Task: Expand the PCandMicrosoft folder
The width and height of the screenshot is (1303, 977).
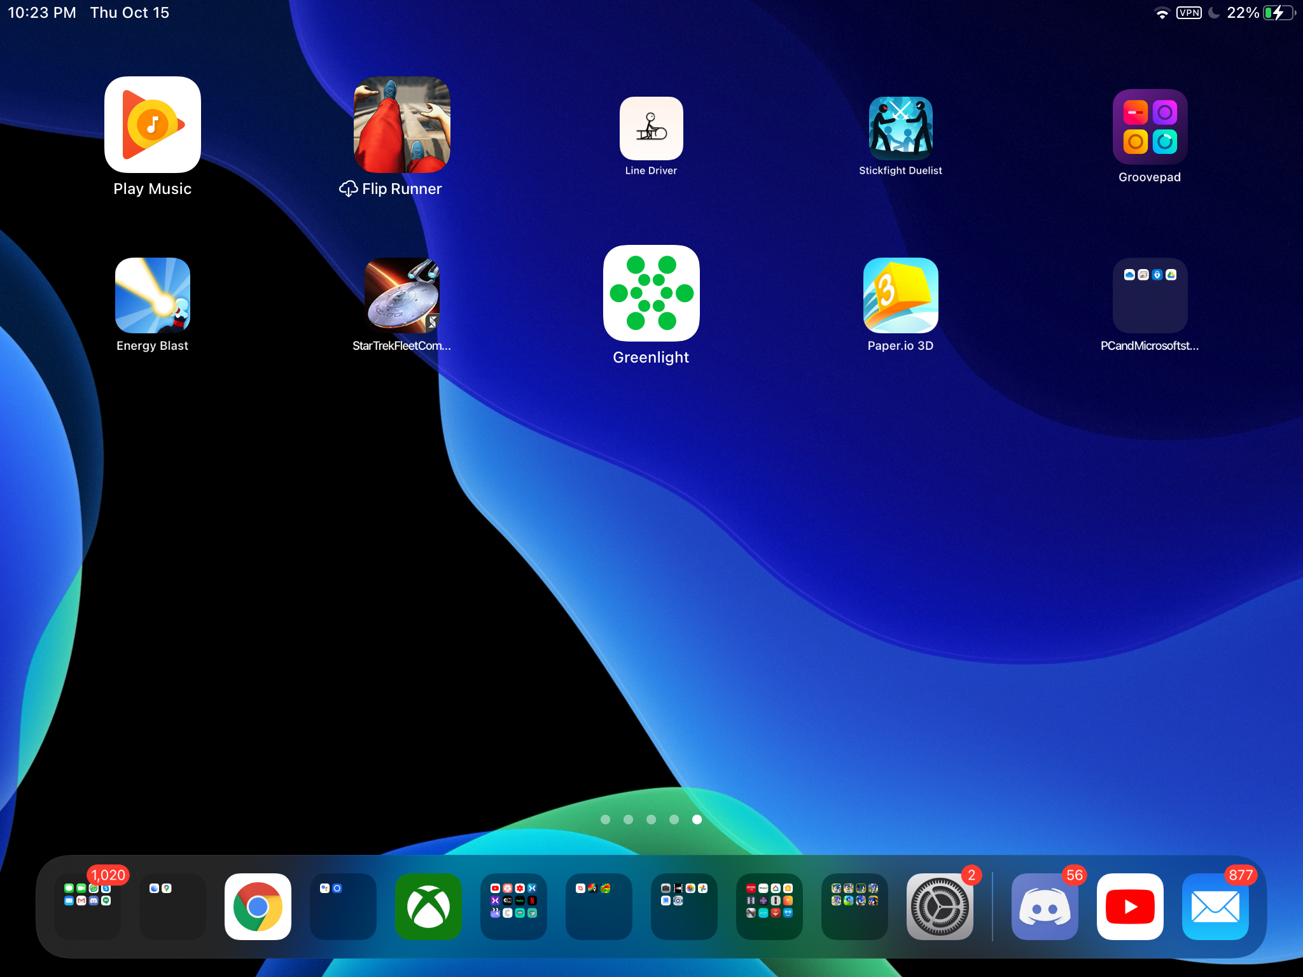Action: (x=1150, y=295)
